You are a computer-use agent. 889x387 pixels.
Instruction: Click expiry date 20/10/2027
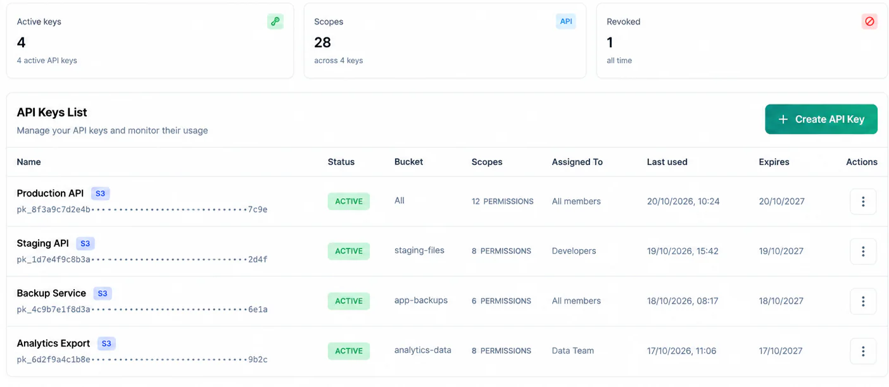click(781, 201)
